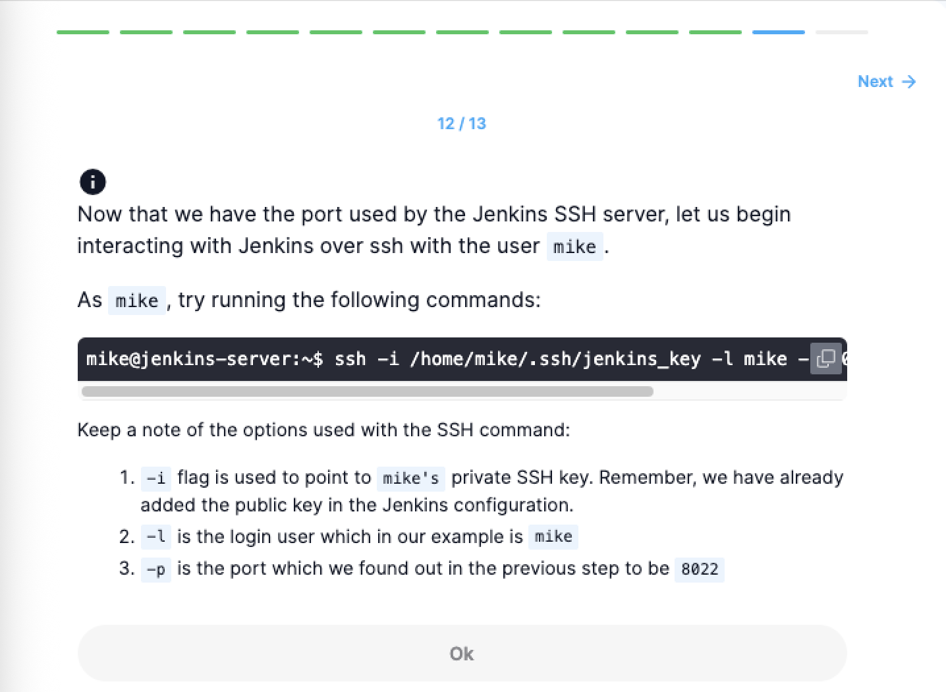Screen dimensions: 946x692
Task: Click the mike chip after the word As
Action: pyautogui.click(x=136, y=301)
